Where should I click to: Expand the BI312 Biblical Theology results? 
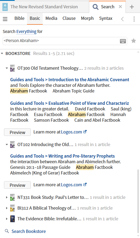(x=7, y=208)
